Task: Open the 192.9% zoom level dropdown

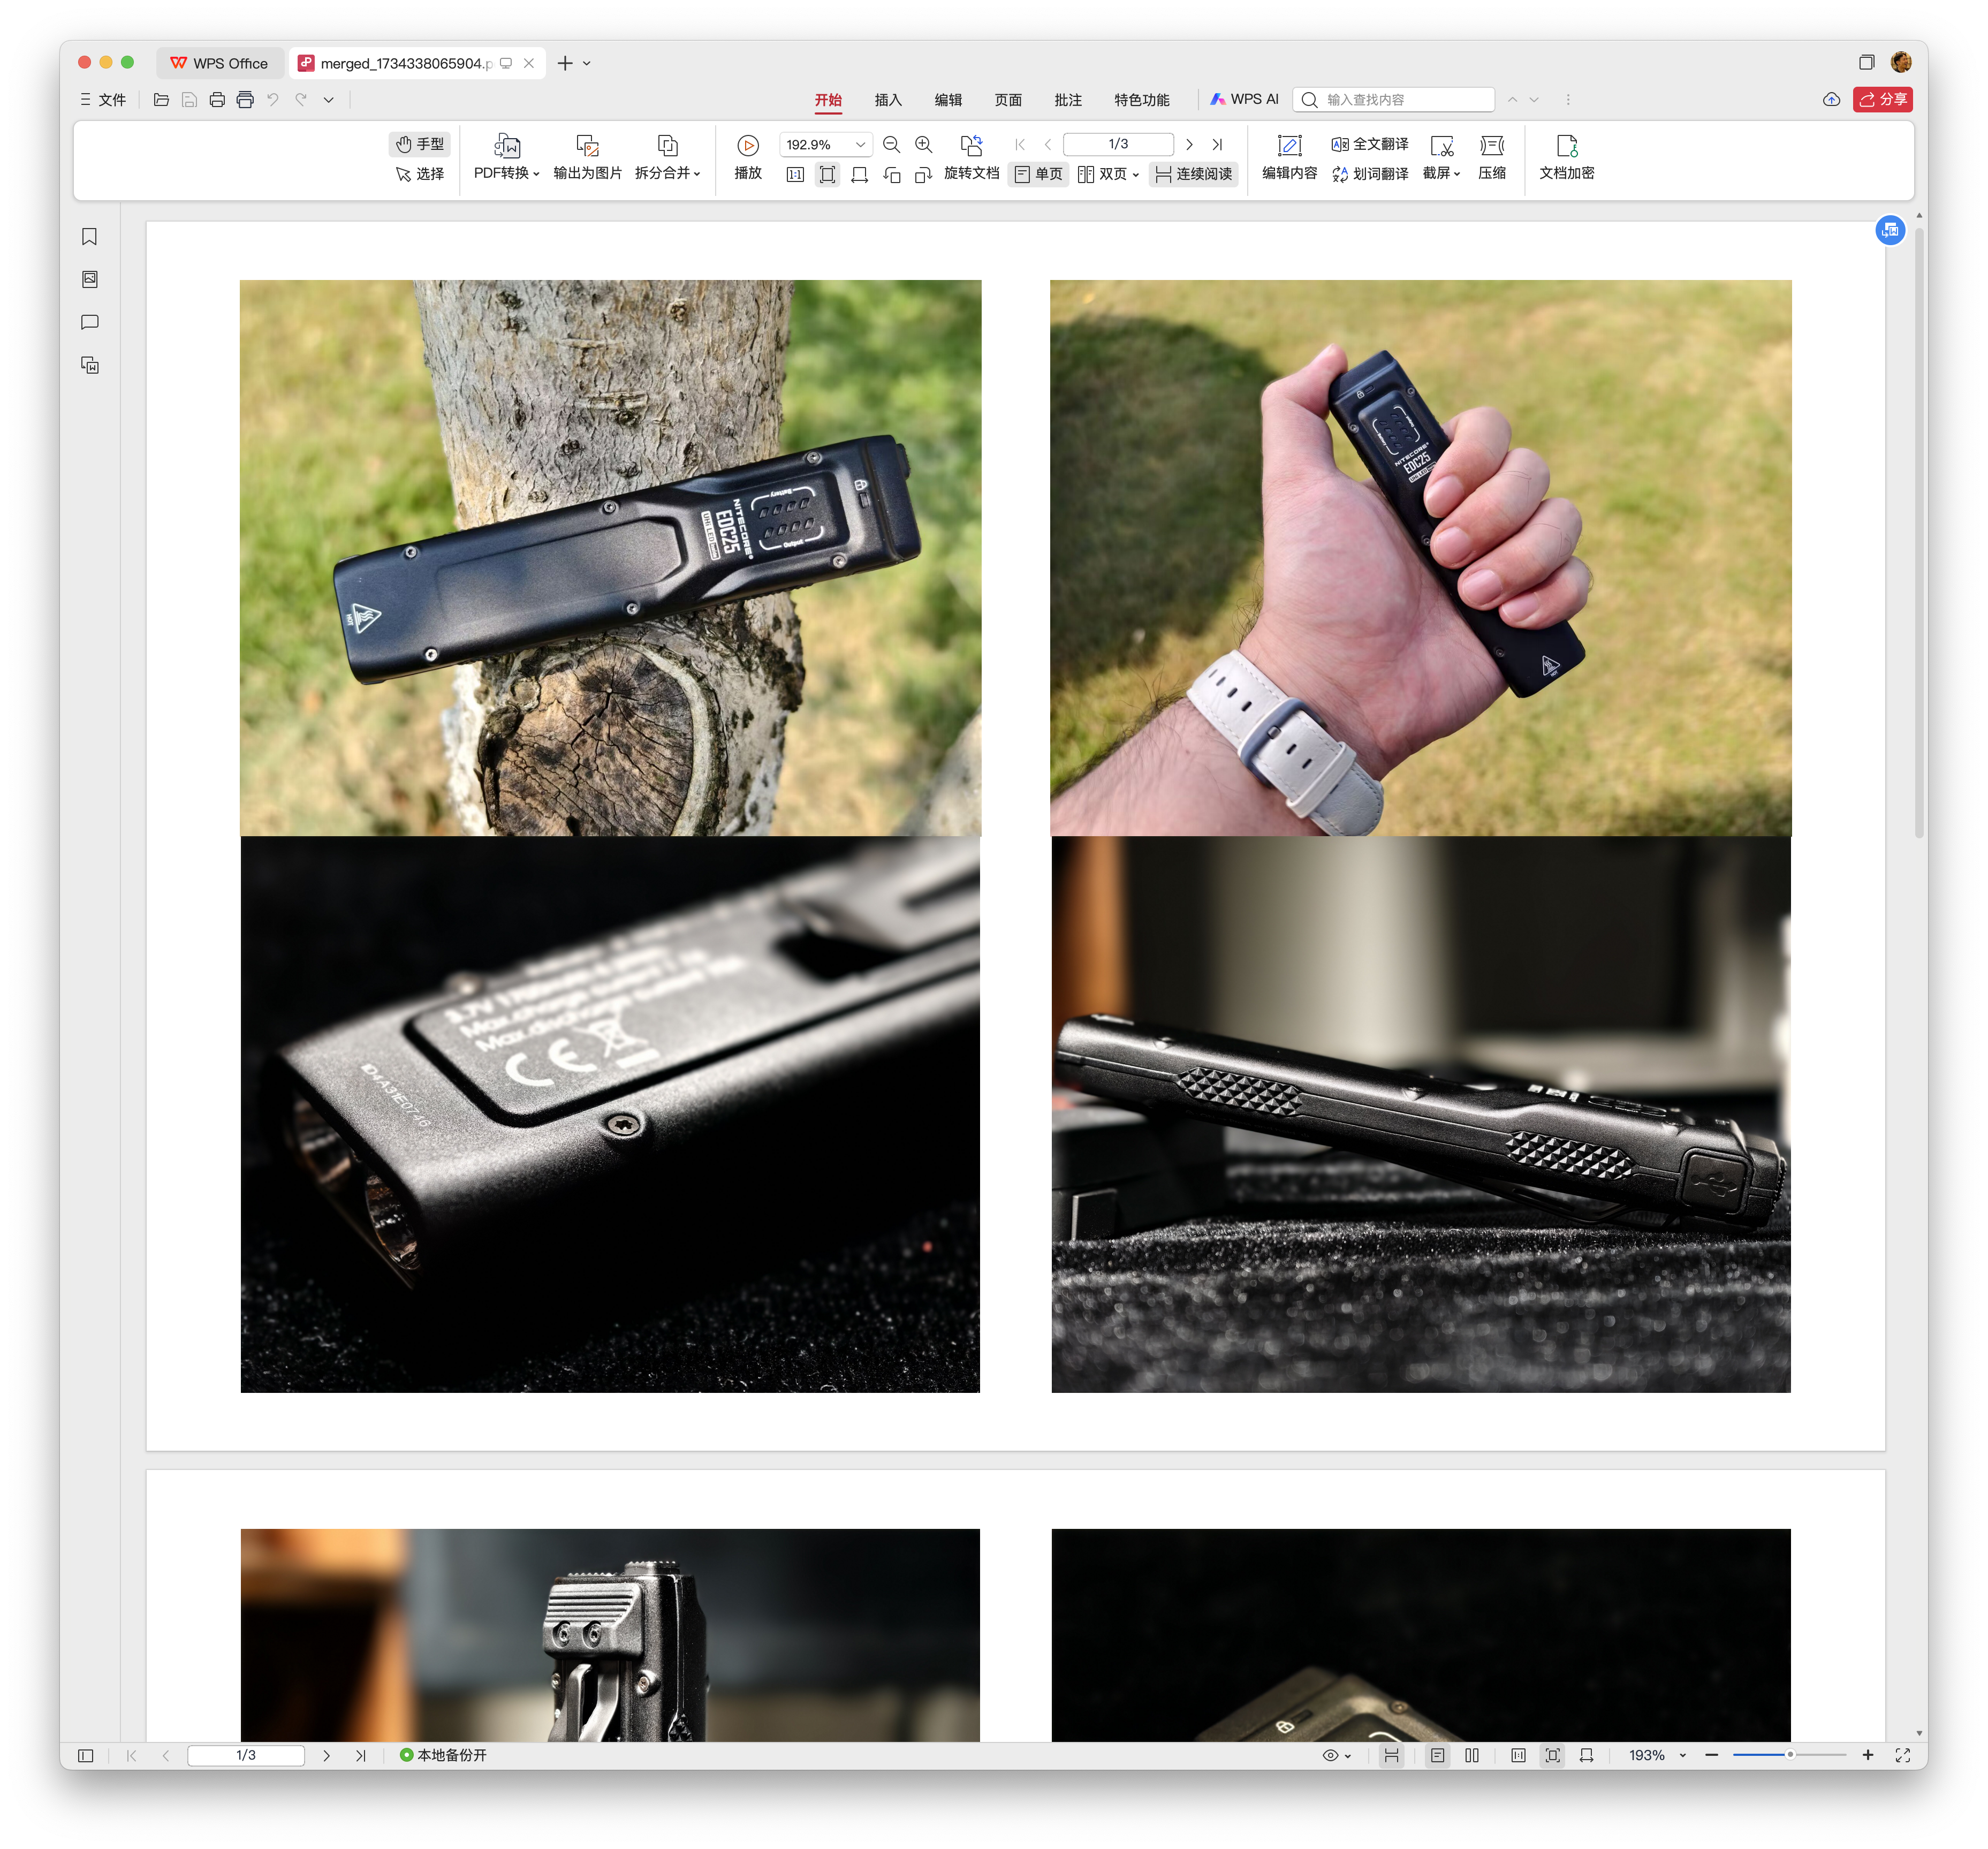Action: pyautogui.click(x=860, y=145)
